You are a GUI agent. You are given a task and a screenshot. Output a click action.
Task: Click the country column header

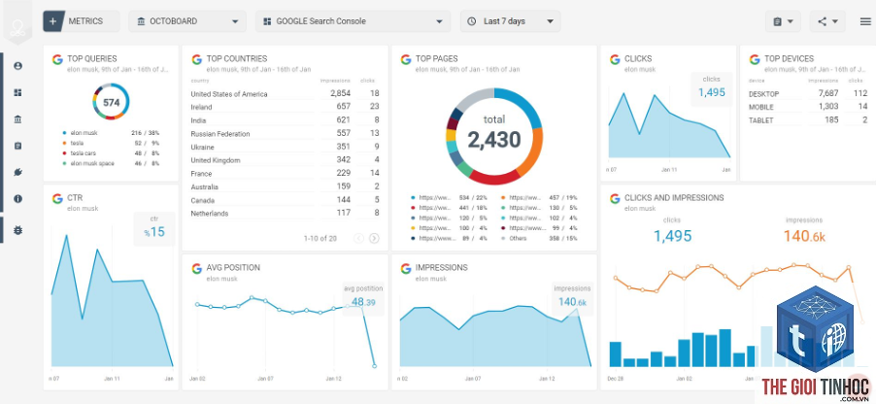click(199, 81)
